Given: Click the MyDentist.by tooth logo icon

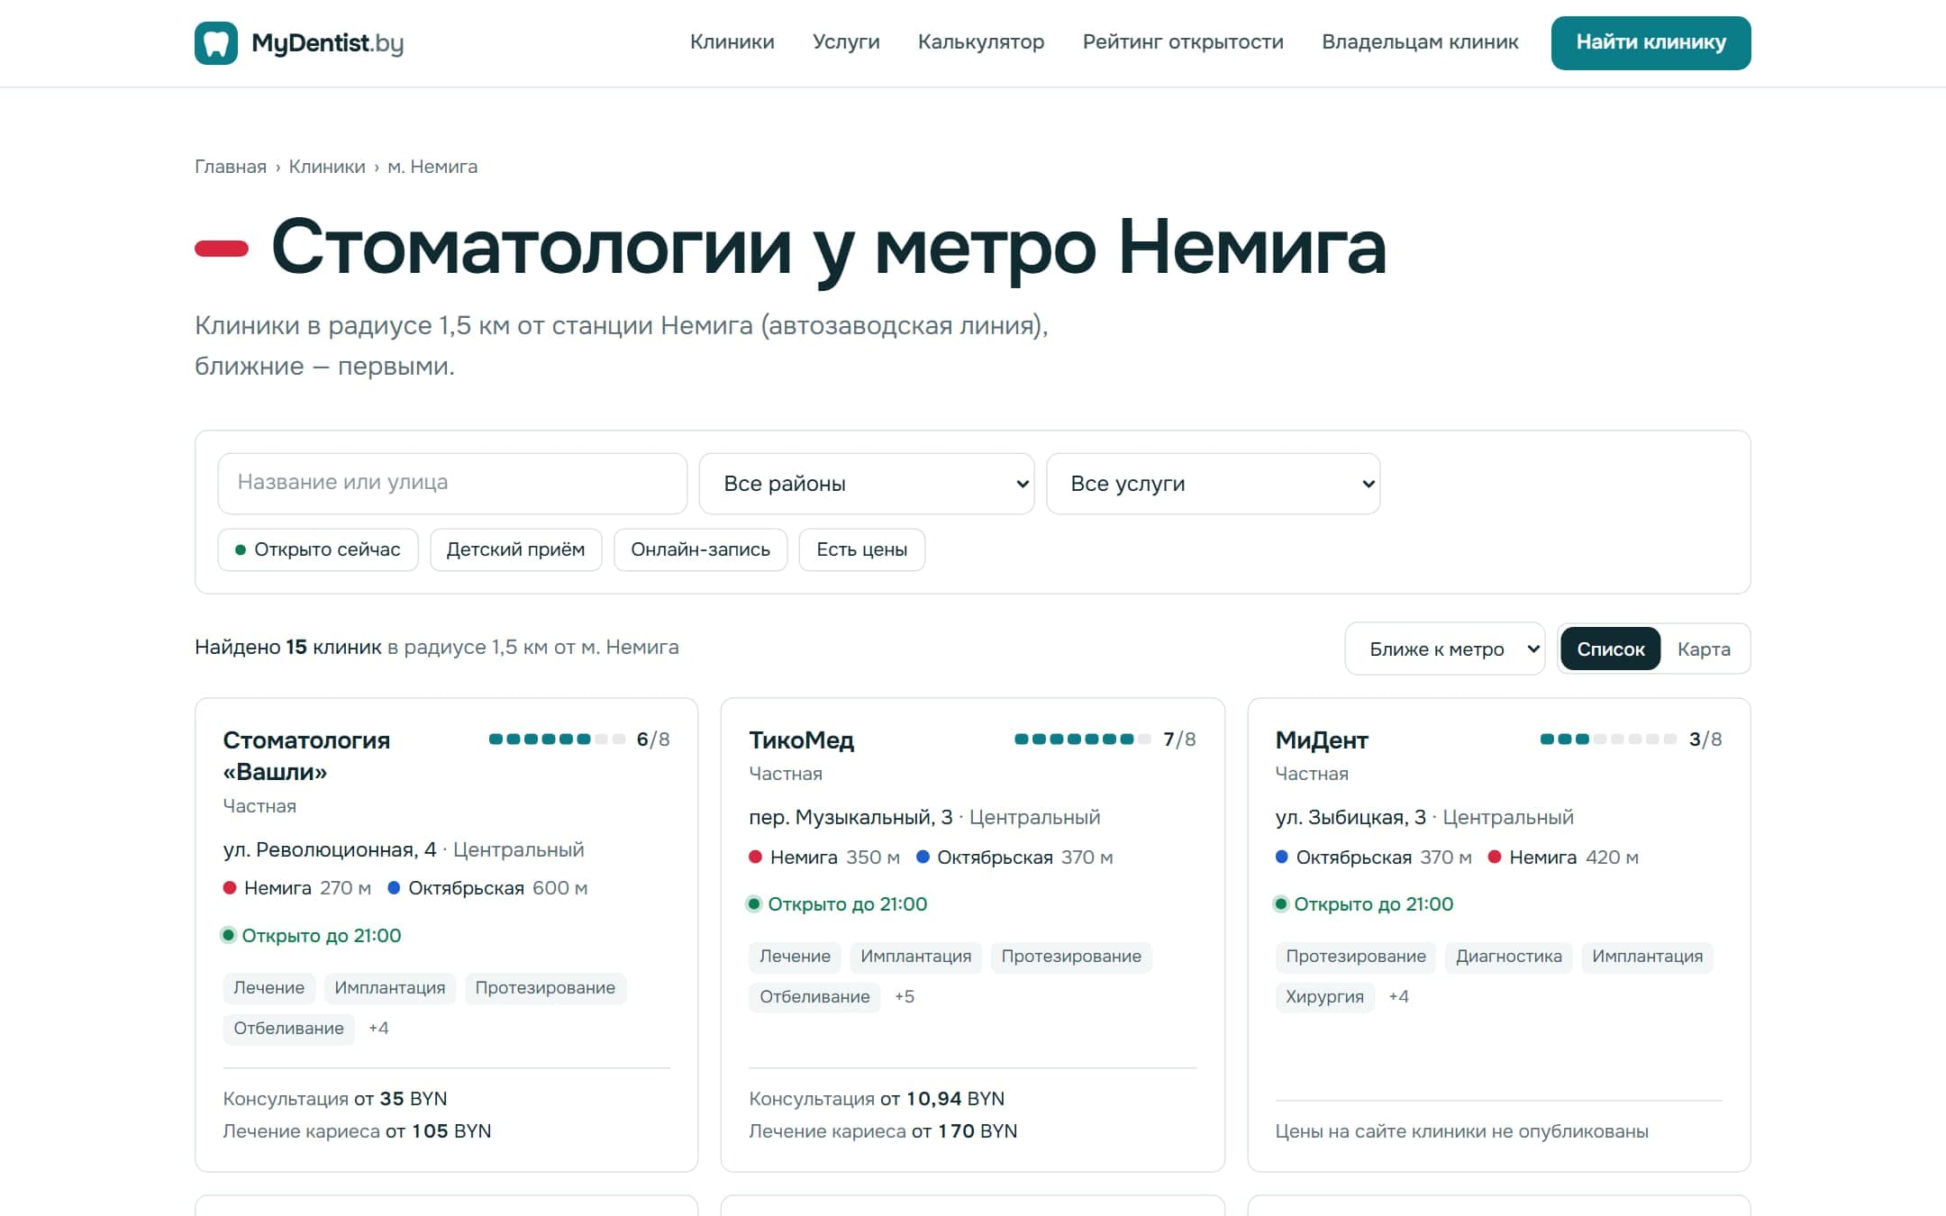Looking at the screenshot, I should 216,43.
